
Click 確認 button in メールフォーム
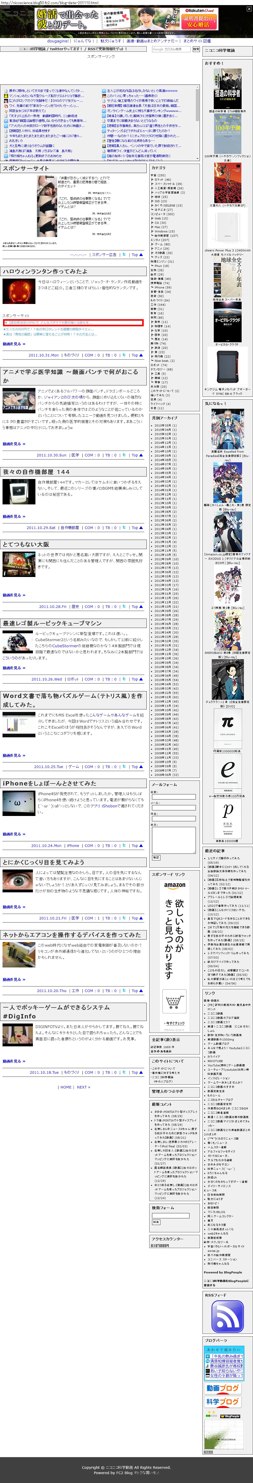[156, 857]
